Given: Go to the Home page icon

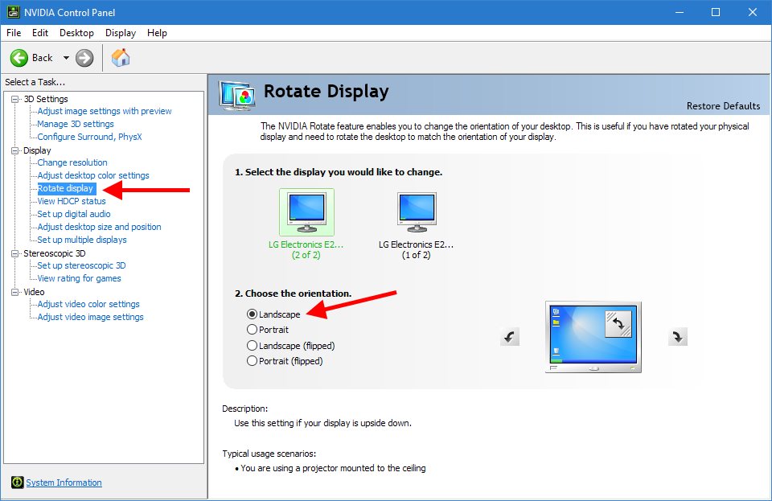Looking at the screenshot, I should (121, 58).
